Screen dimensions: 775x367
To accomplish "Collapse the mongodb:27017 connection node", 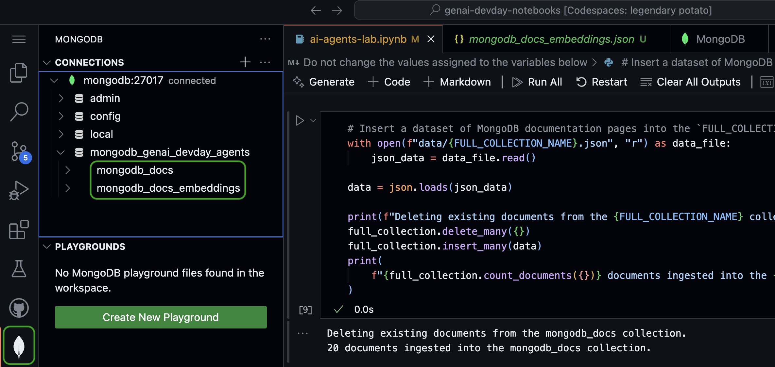I will [54, 80].
